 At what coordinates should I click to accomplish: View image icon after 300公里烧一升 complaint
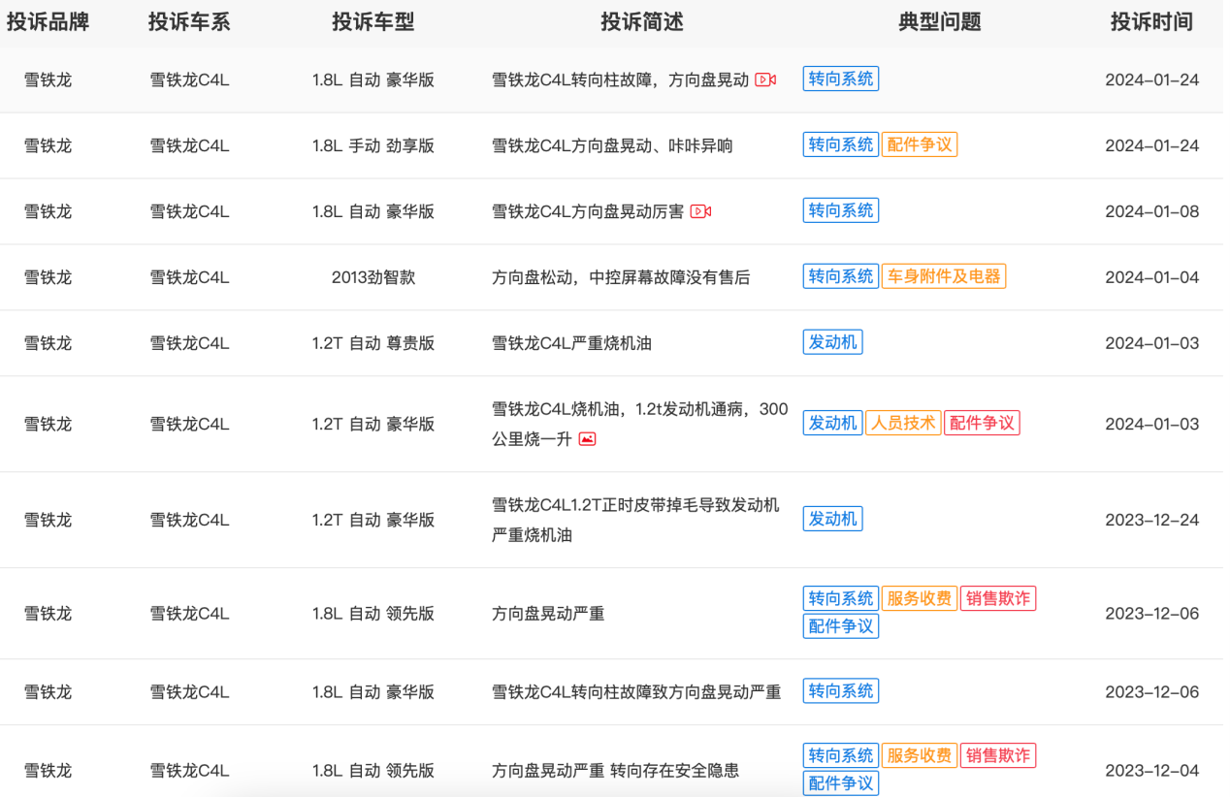(x=587, y=439)
